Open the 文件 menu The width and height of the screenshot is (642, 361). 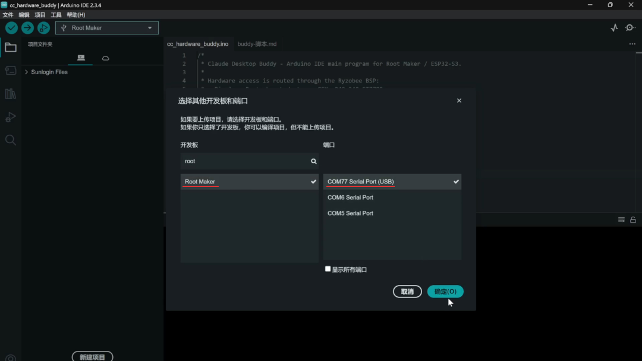8,15
